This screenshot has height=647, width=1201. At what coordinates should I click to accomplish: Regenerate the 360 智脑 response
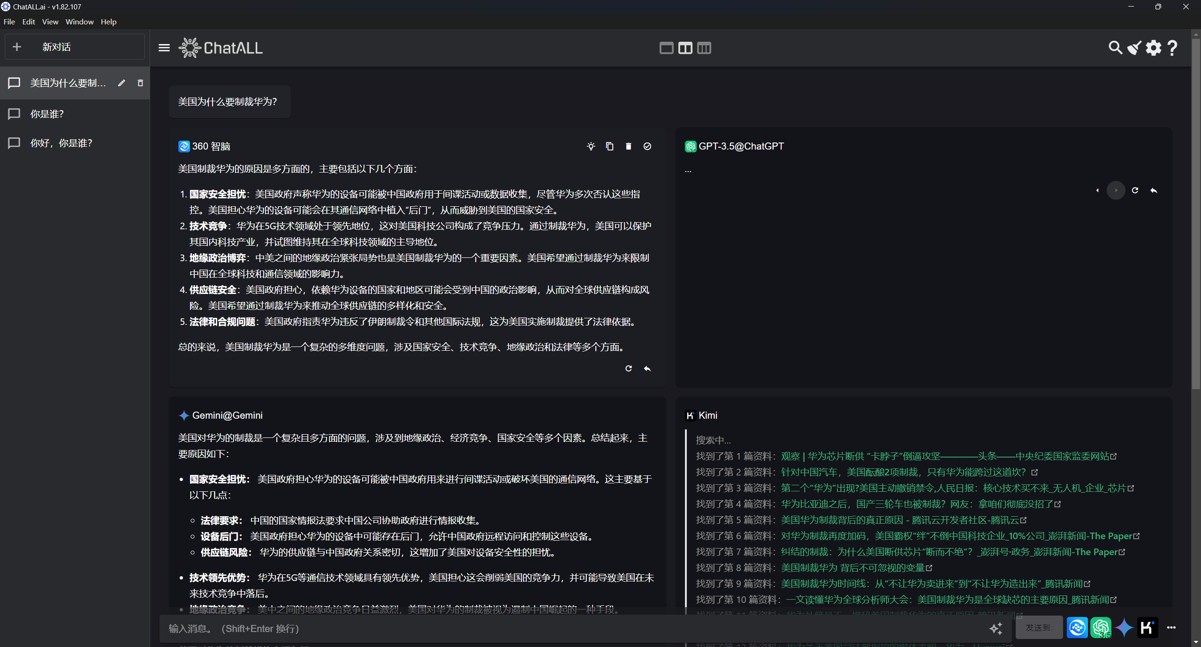pyautogui.click(x=628, y=369)
